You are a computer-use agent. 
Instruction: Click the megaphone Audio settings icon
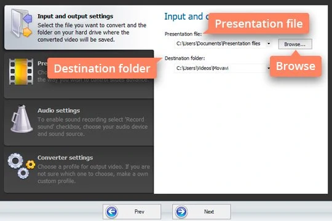click(22, 119)
